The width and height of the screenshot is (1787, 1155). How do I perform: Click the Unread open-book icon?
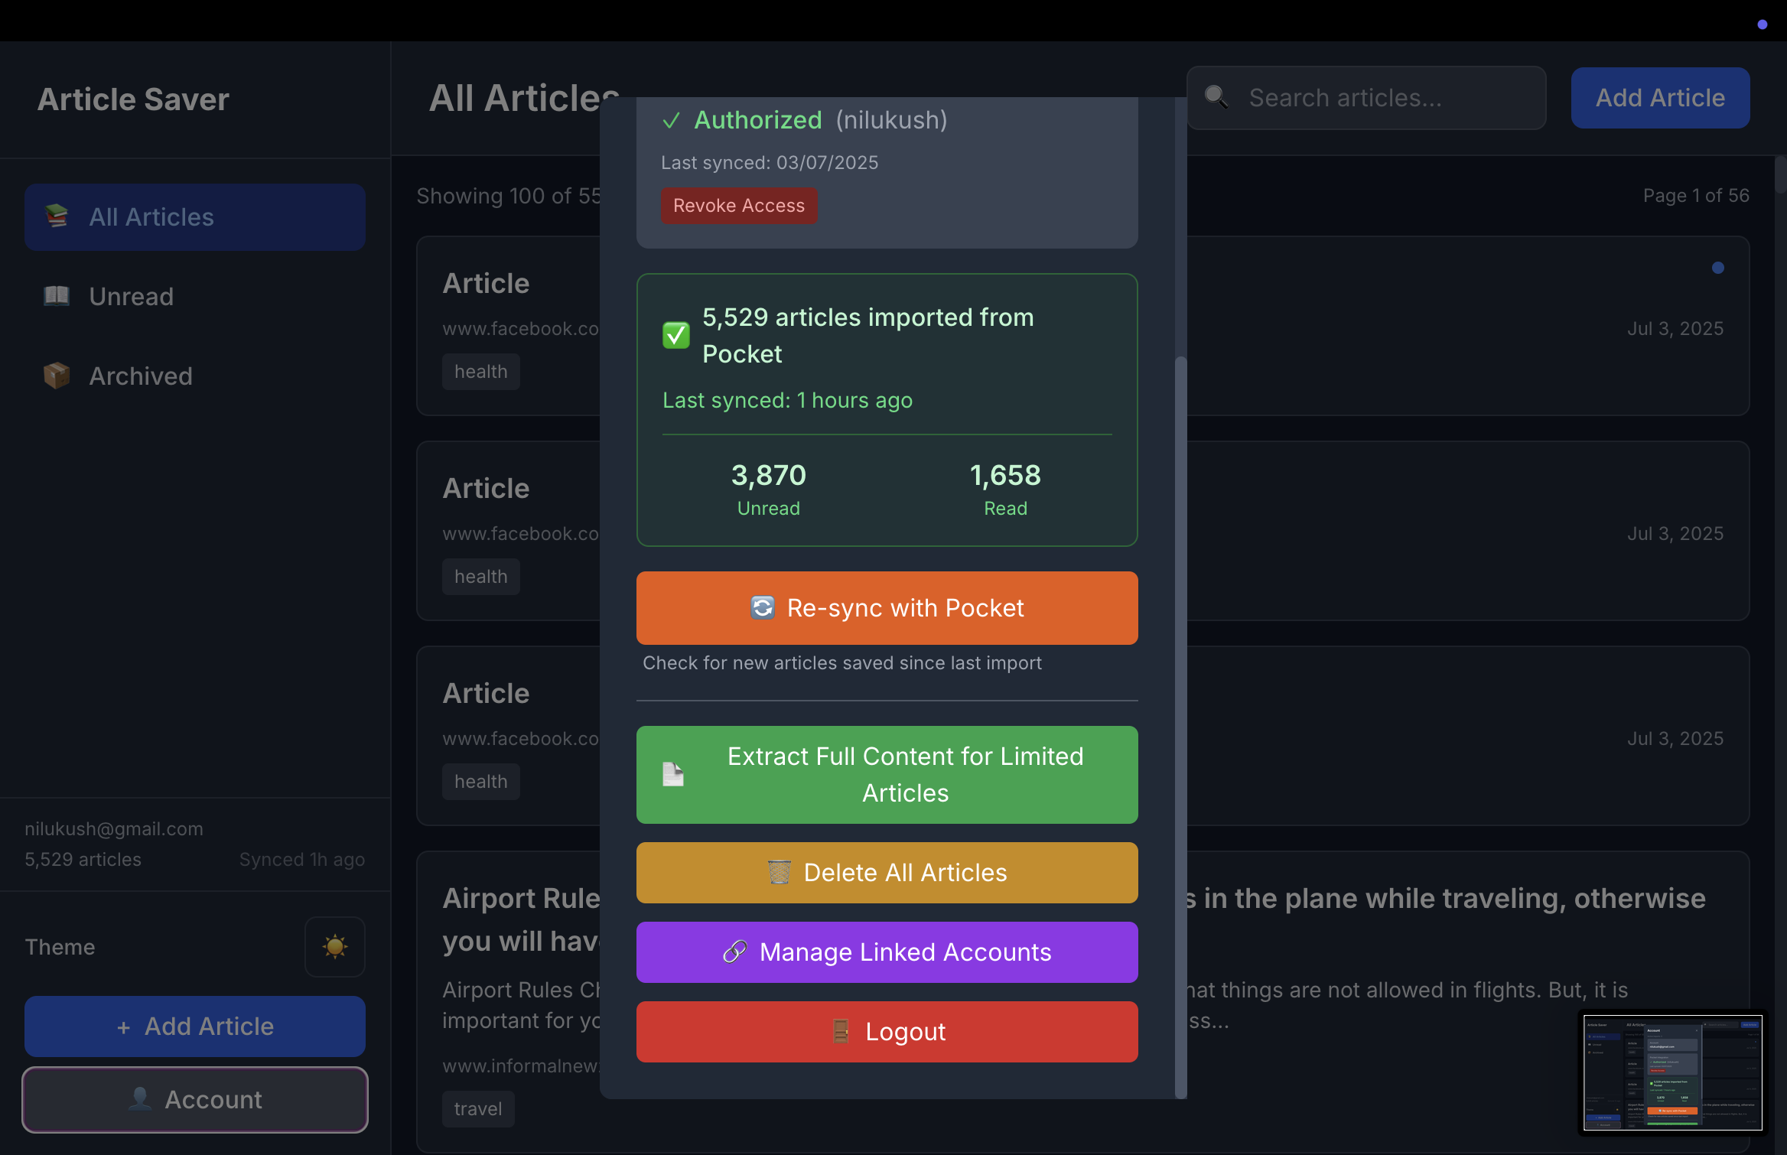coord(57,296)
